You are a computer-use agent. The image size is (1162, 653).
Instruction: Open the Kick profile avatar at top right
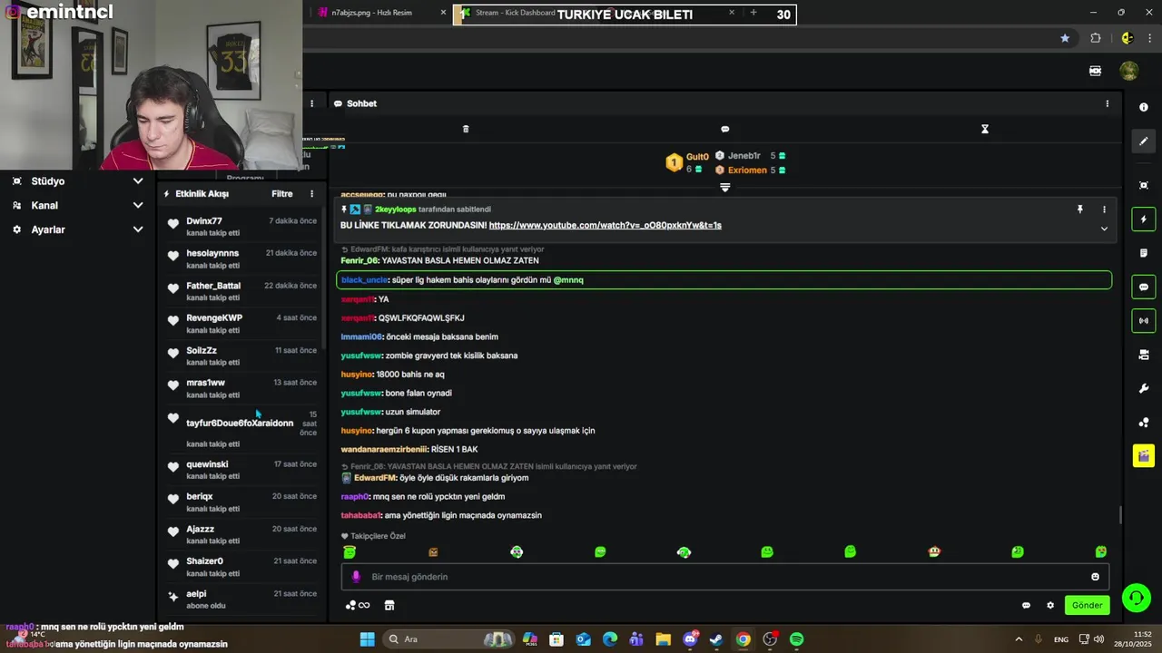pyautogui.click(x=1129, y=71)
